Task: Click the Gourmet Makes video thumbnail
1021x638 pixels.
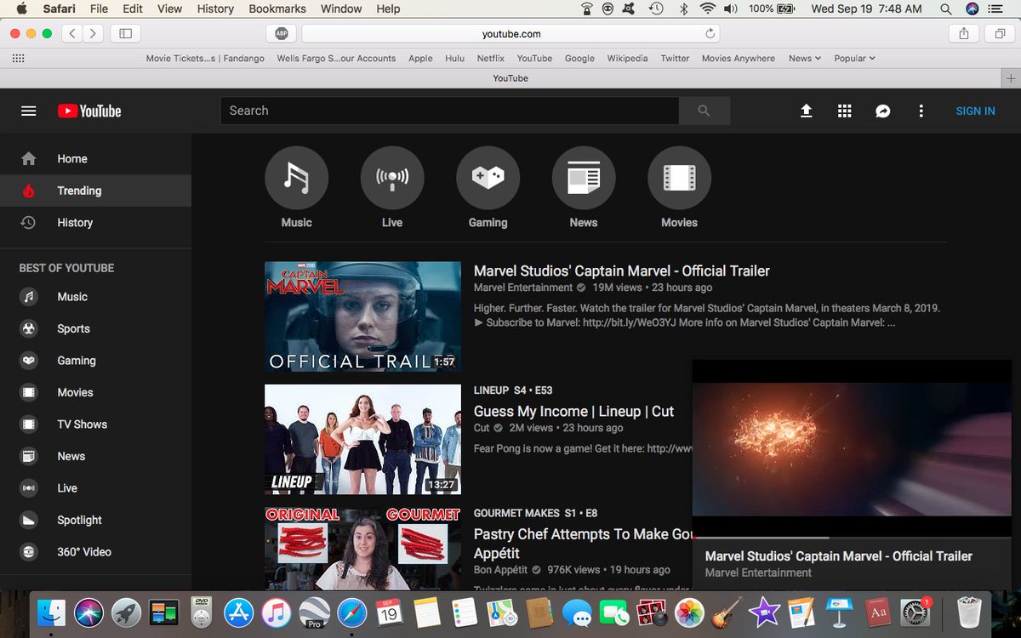Action: pyautogui.click(x=362, y=548)
